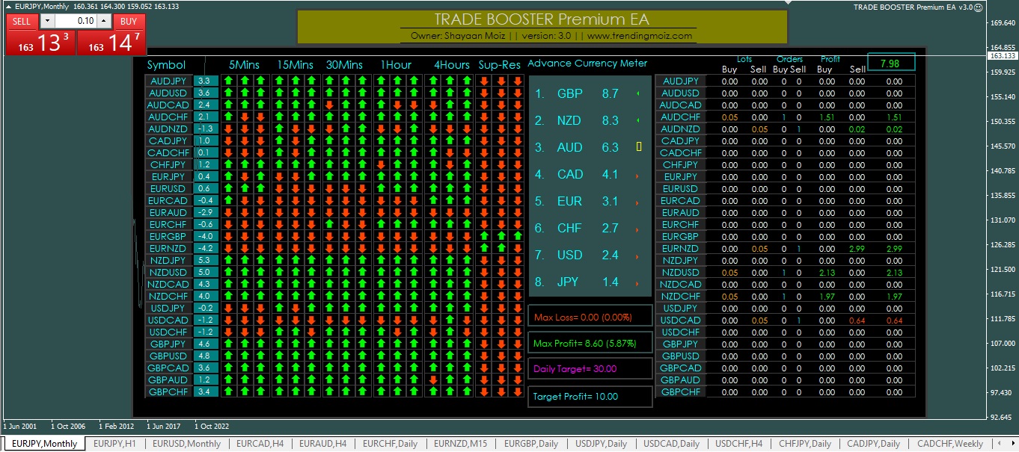Click the green up arrow for AUDJPY 5Mins signal
1019x452 pixels.
point(229,81)
